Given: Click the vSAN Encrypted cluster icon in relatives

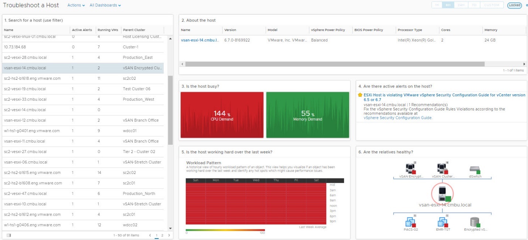Looking at the screenshot, I should (x=411, y=169).
